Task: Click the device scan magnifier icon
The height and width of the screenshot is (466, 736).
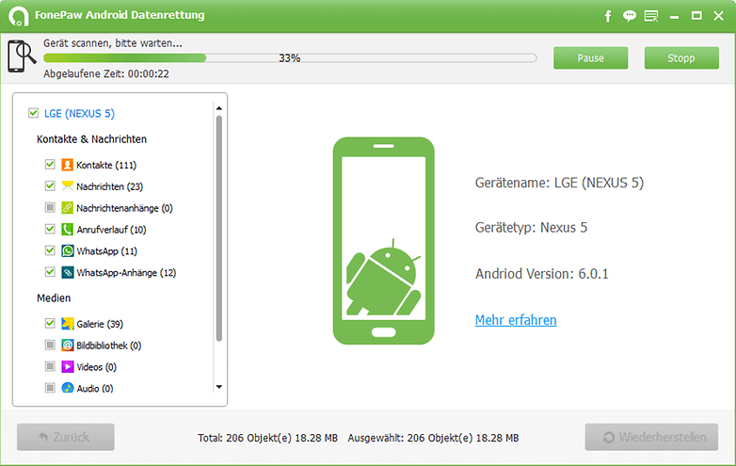Action: coord(21,56)
